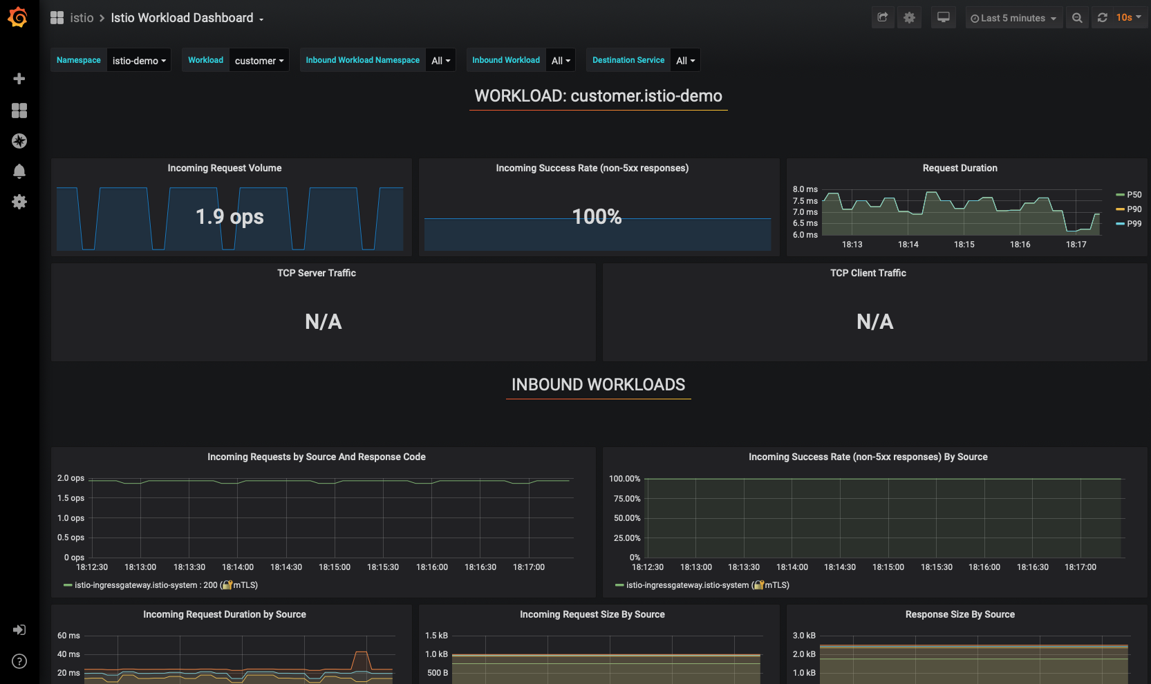Open the Namespace istio-demo dropdown
The width and height of the screenshot is (1151, 684).
[x=139, y=60]
